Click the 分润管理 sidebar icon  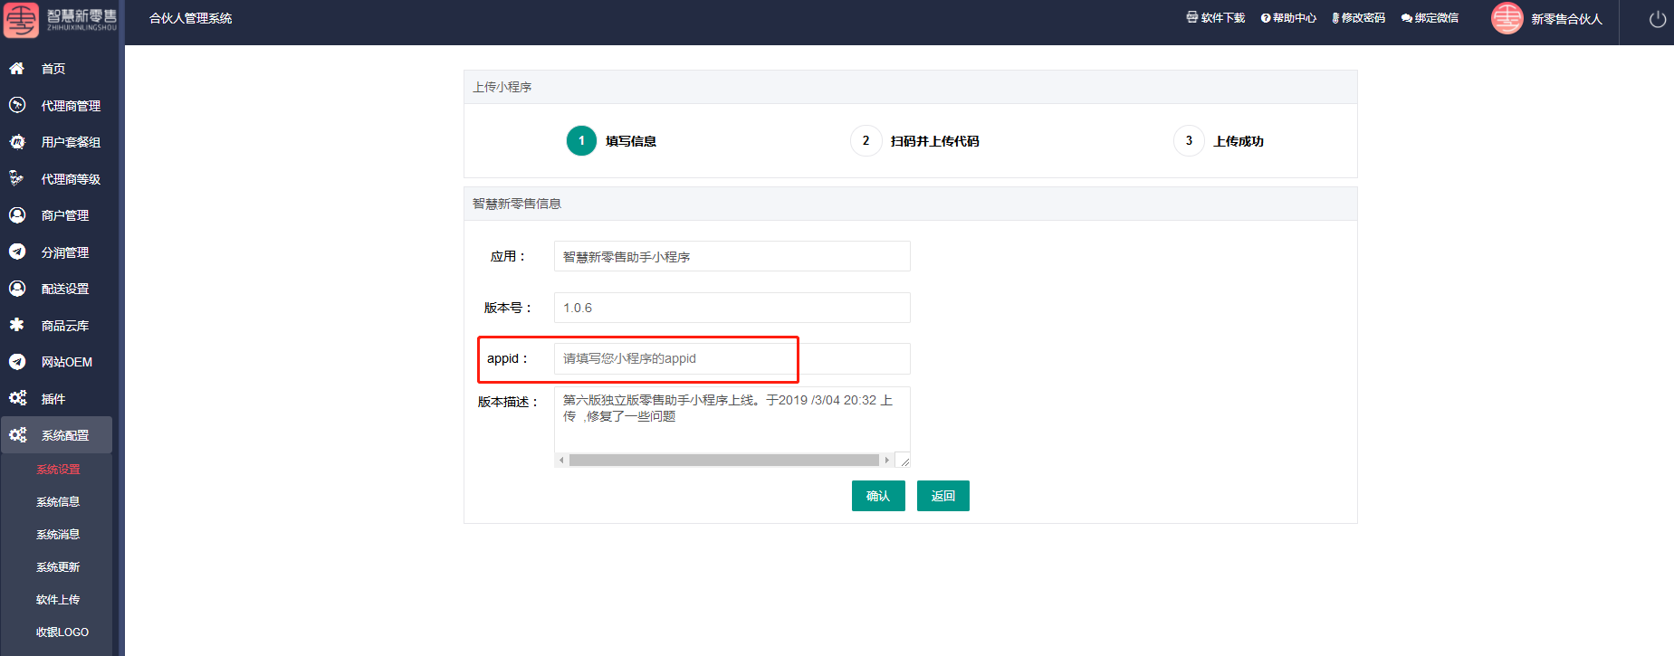tap(16, 252)
